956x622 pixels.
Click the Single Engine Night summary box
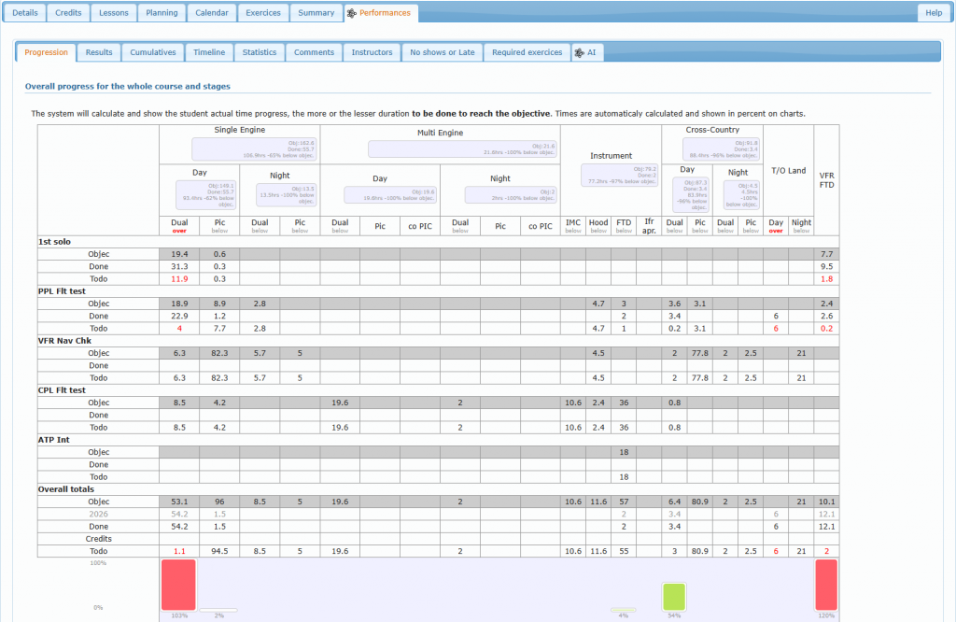pos(286,195)
